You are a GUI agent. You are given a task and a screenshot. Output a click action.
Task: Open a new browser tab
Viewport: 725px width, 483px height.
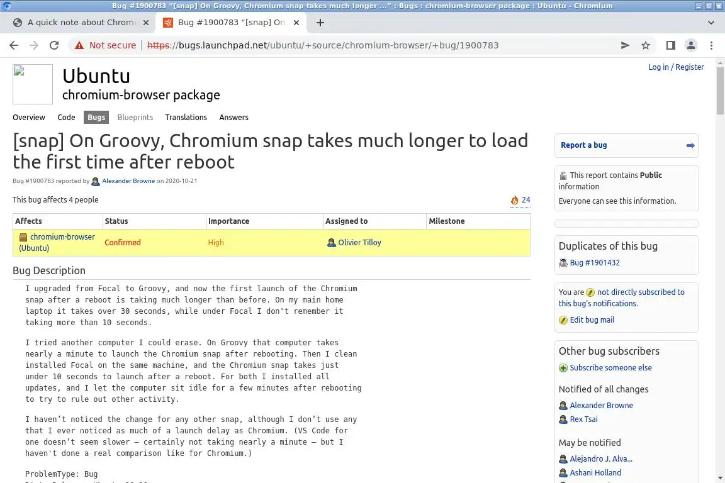point(320,23)
